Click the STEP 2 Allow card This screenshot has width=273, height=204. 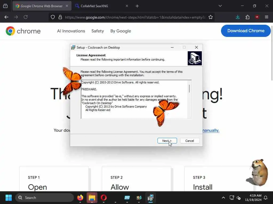(136, 179)
